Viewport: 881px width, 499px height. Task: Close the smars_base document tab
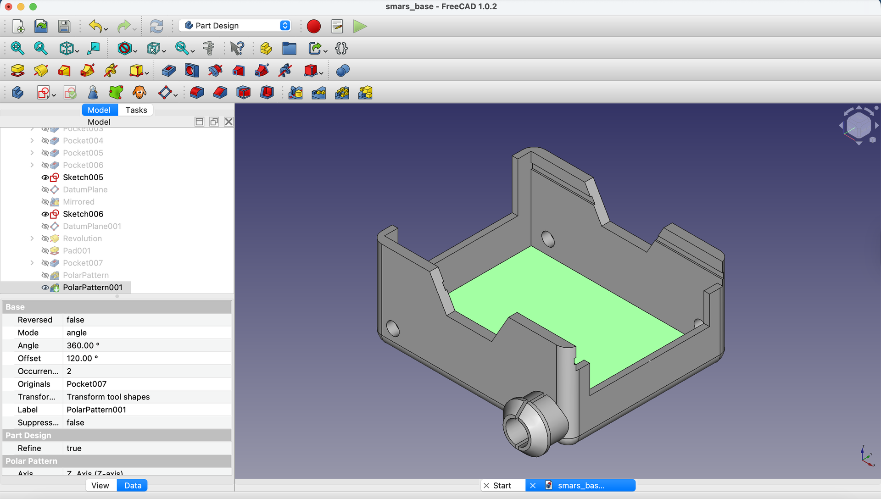coord(533,485)
